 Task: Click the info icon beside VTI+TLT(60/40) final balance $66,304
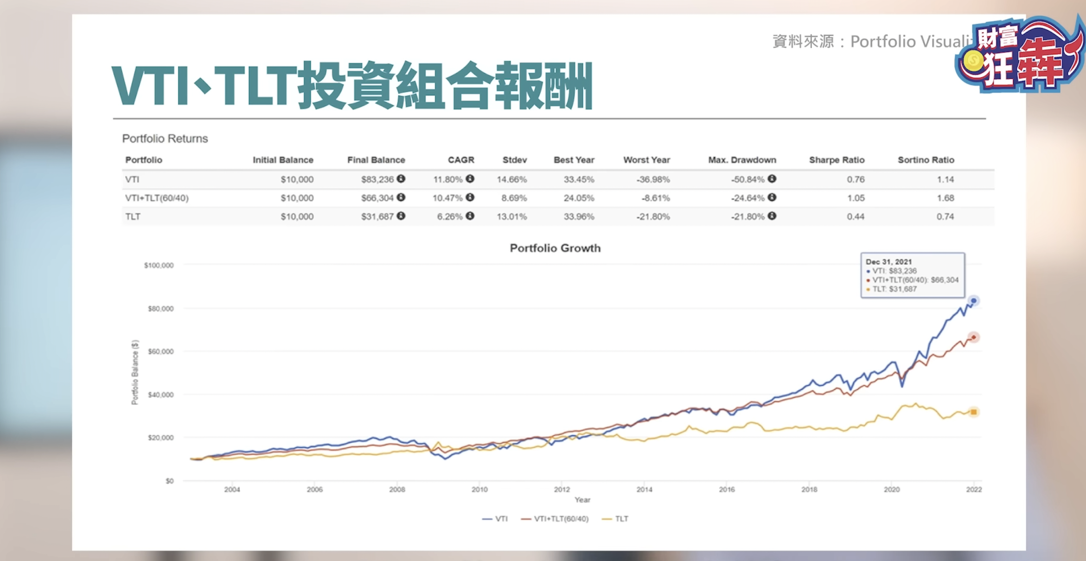(401, 197)
